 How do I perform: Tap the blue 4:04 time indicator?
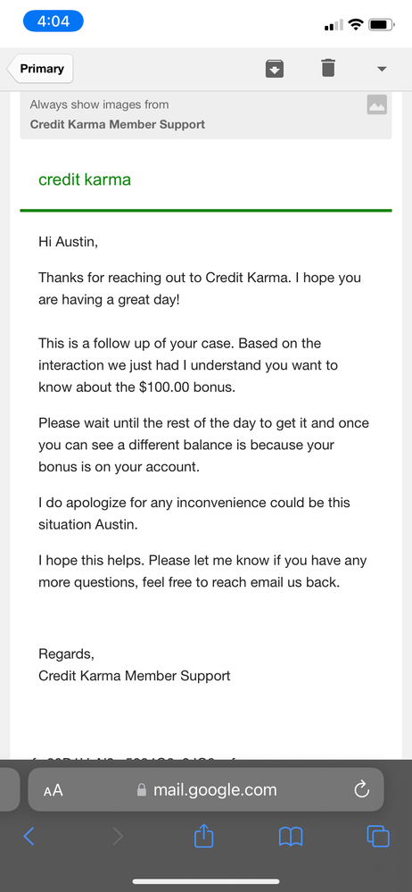point(54,21)
